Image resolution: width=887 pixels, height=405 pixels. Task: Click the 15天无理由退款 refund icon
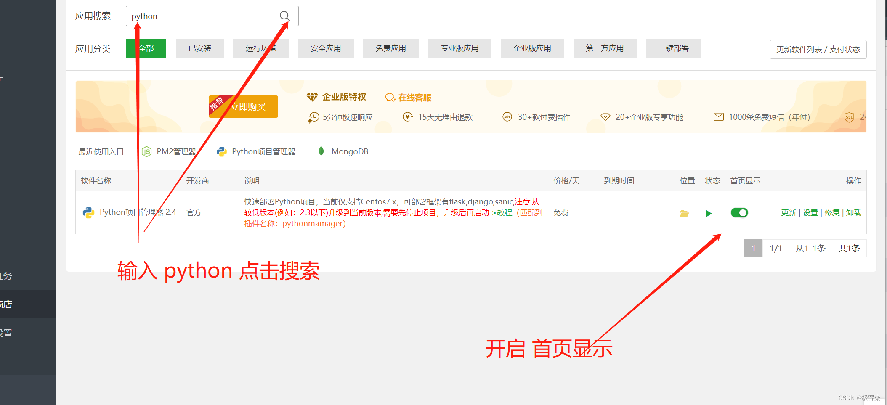click(408, 117)
